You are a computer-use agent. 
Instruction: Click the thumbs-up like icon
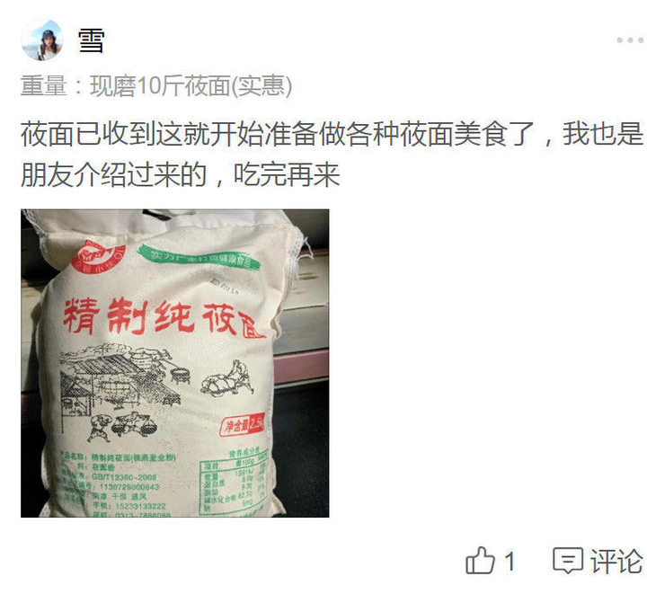click(480, 561)
